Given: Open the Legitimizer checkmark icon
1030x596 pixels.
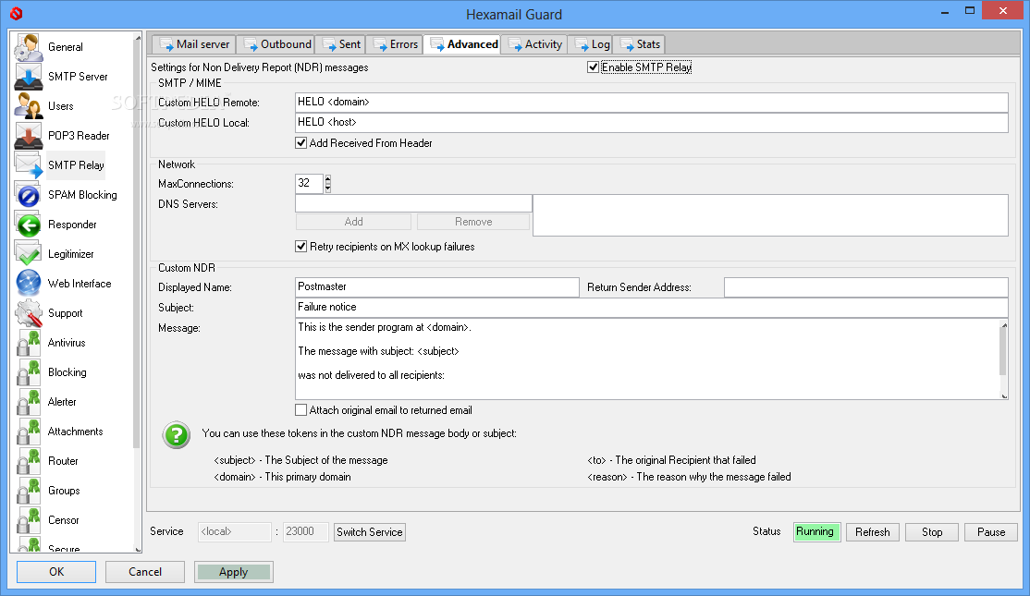Looking at the screenshot, I should [x=29, y=254].
